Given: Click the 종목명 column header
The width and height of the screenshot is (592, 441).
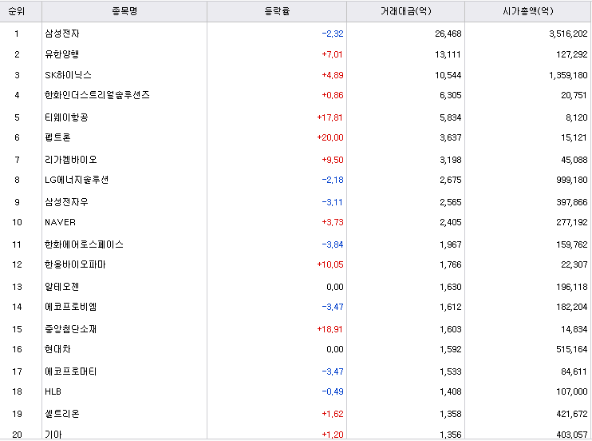Looking at the screenshot, I should [124, 11].
